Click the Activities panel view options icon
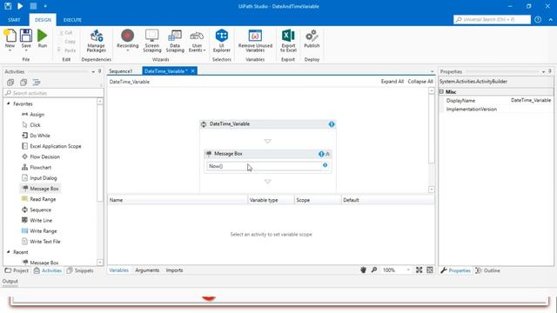The width and height of the screenshot is (557, 313). (x=37, y=83)
